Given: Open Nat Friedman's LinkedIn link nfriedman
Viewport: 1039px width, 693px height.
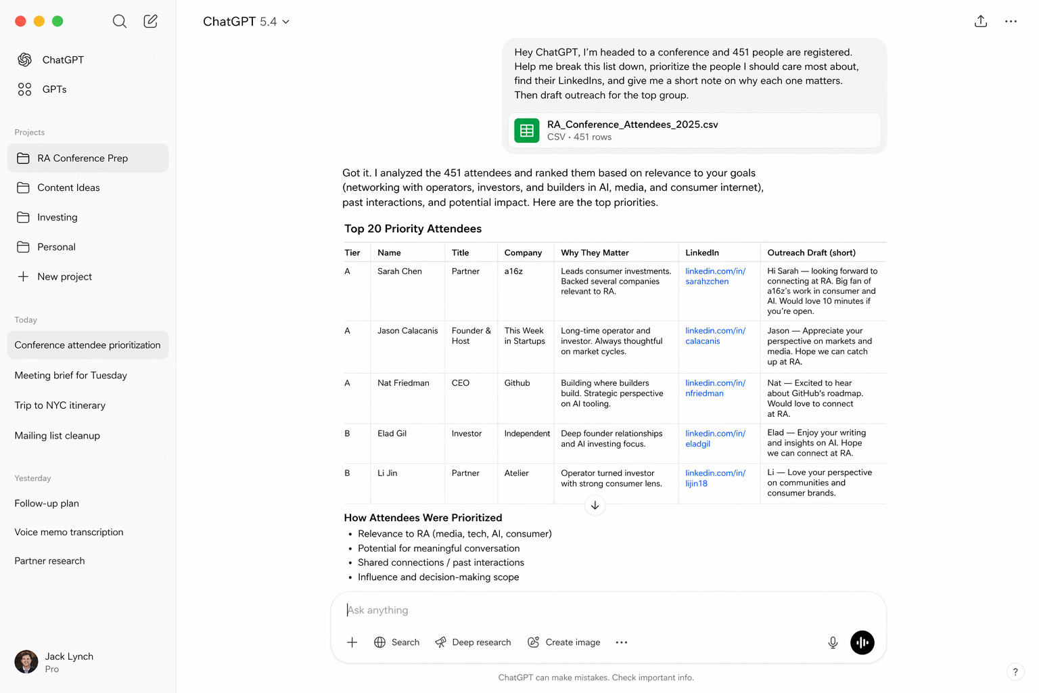Looking at the screenshot, I should tap(715, 388).
